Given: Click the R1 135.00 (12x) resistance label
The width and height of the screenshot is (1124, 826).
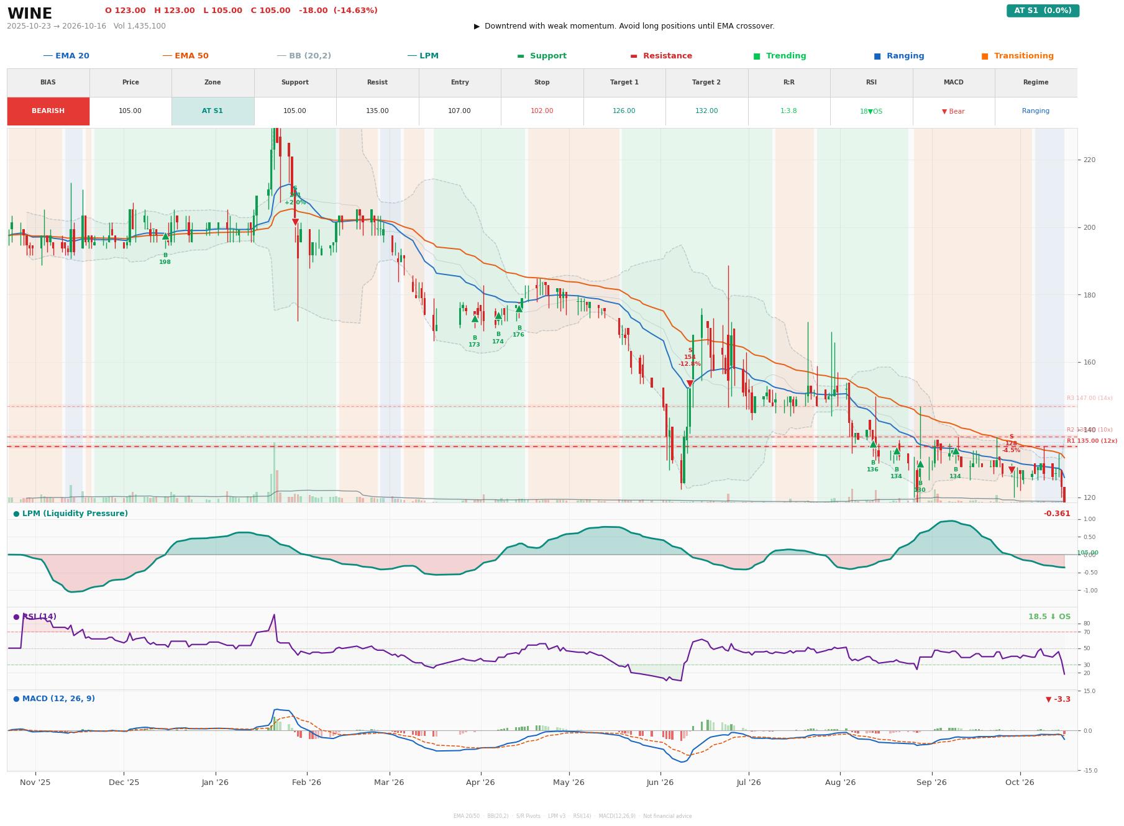Looking at the screenshot, I should click(x=1092, y=441).
